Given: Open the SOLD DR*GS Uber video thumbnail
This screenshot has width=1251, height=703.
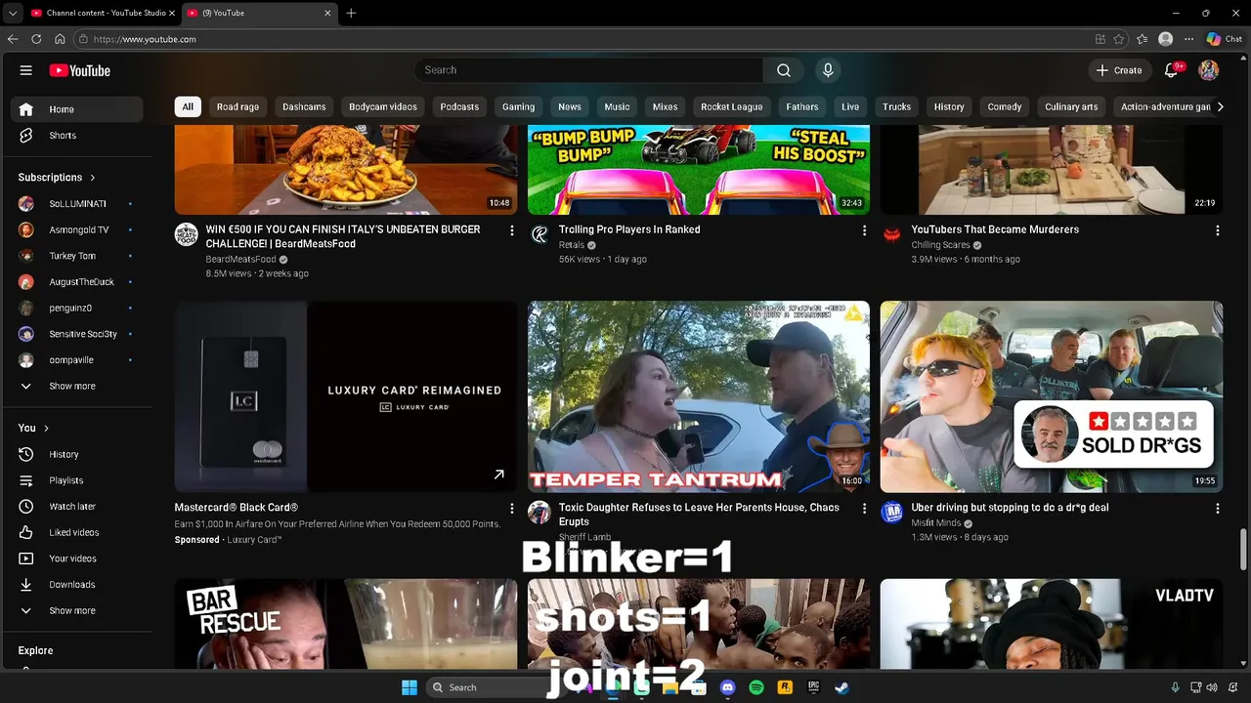Looking at the screenshot, I should click(x=1052, y=395).
